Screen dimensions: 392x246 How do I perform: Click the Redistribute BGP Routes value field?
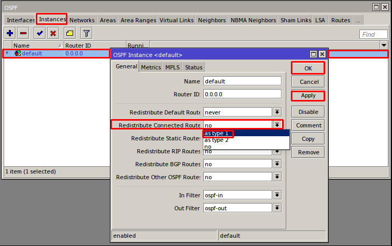(237, 164)
